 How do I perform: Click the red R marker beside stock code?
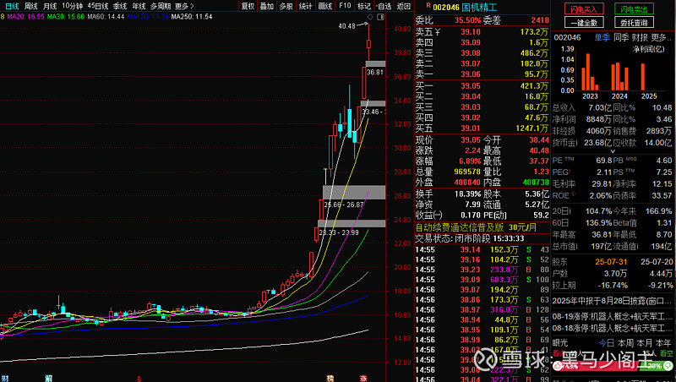pyautogui.click(x=417, y=6)
